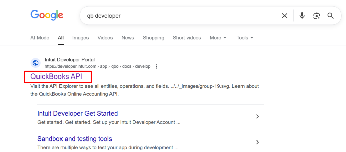Click chevron next to Intuit Developer Get Started
The width and height of the screenshot is (346, 152).
click(x=257, y=117)
